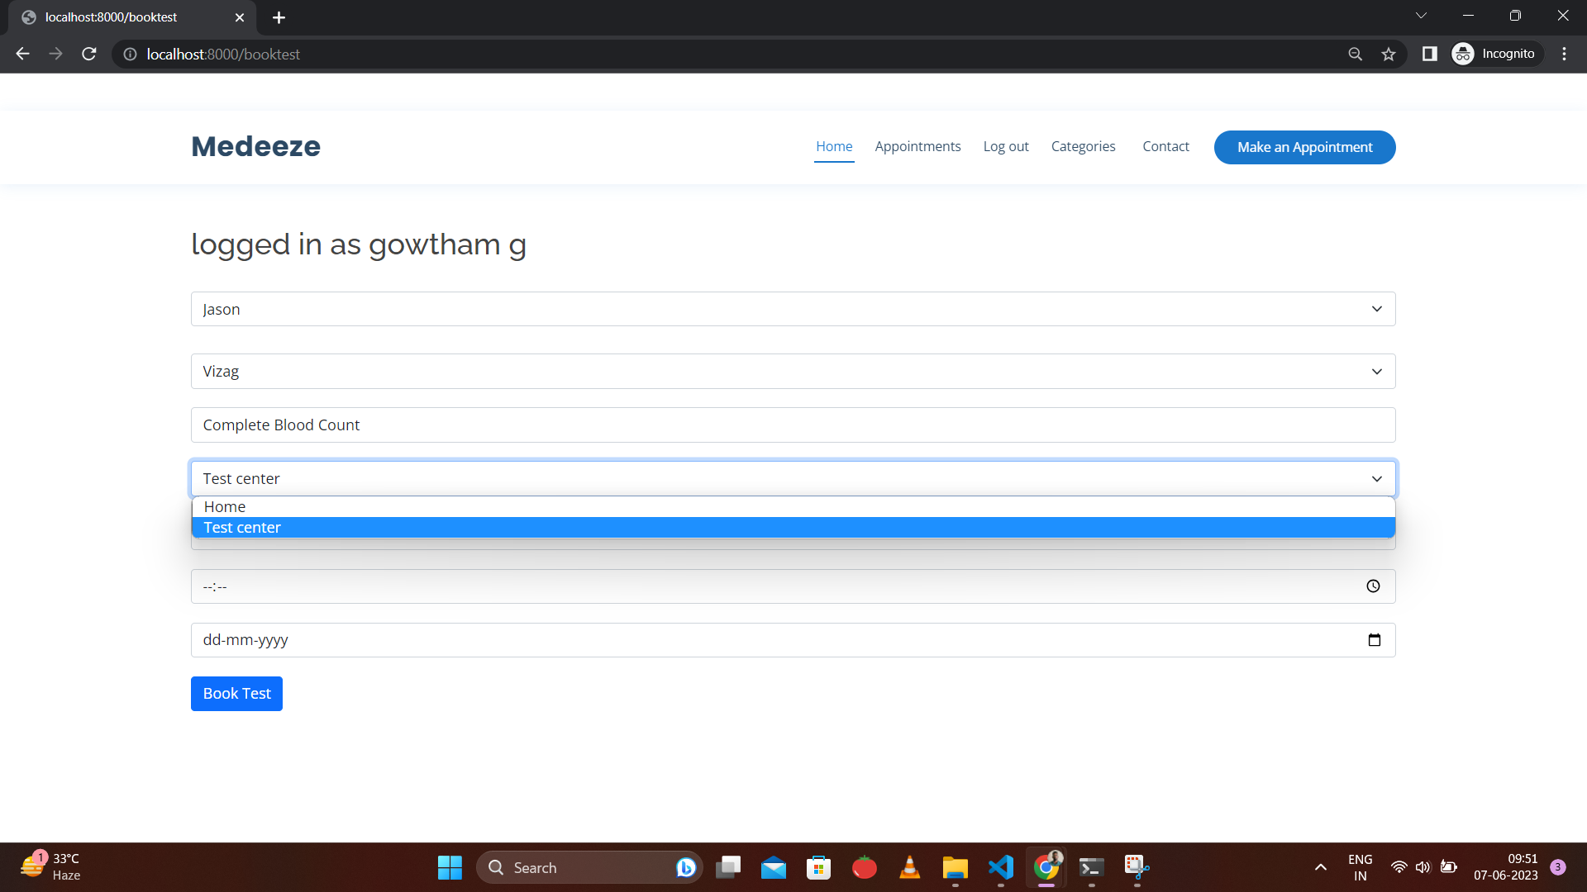The width and height of the screenshot is (1587, 892).
Task: Expand the Vizag location dropdown
Action: pyautogui.click(x=793, y=372)
